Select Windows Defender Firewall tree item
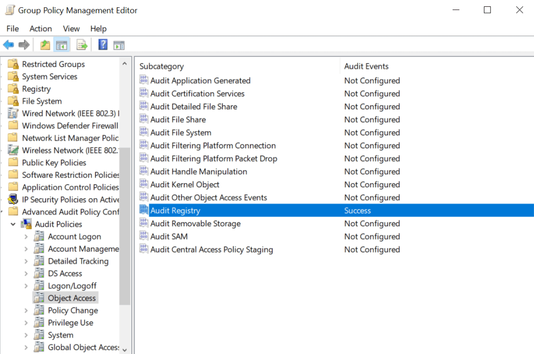 pyautogui.click(x=70, y=125)
